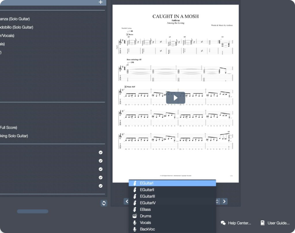
Task: Click the guitar icon beside EGuitarIV
Action: click(135, 203)
